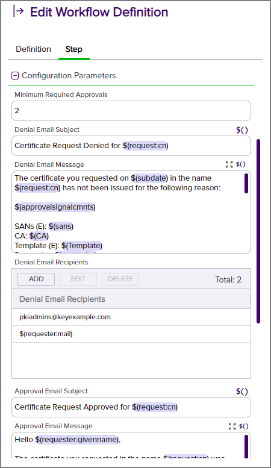
Task: Expand the Denial Email Message editor icon
Action: click(x=229, y=164)
